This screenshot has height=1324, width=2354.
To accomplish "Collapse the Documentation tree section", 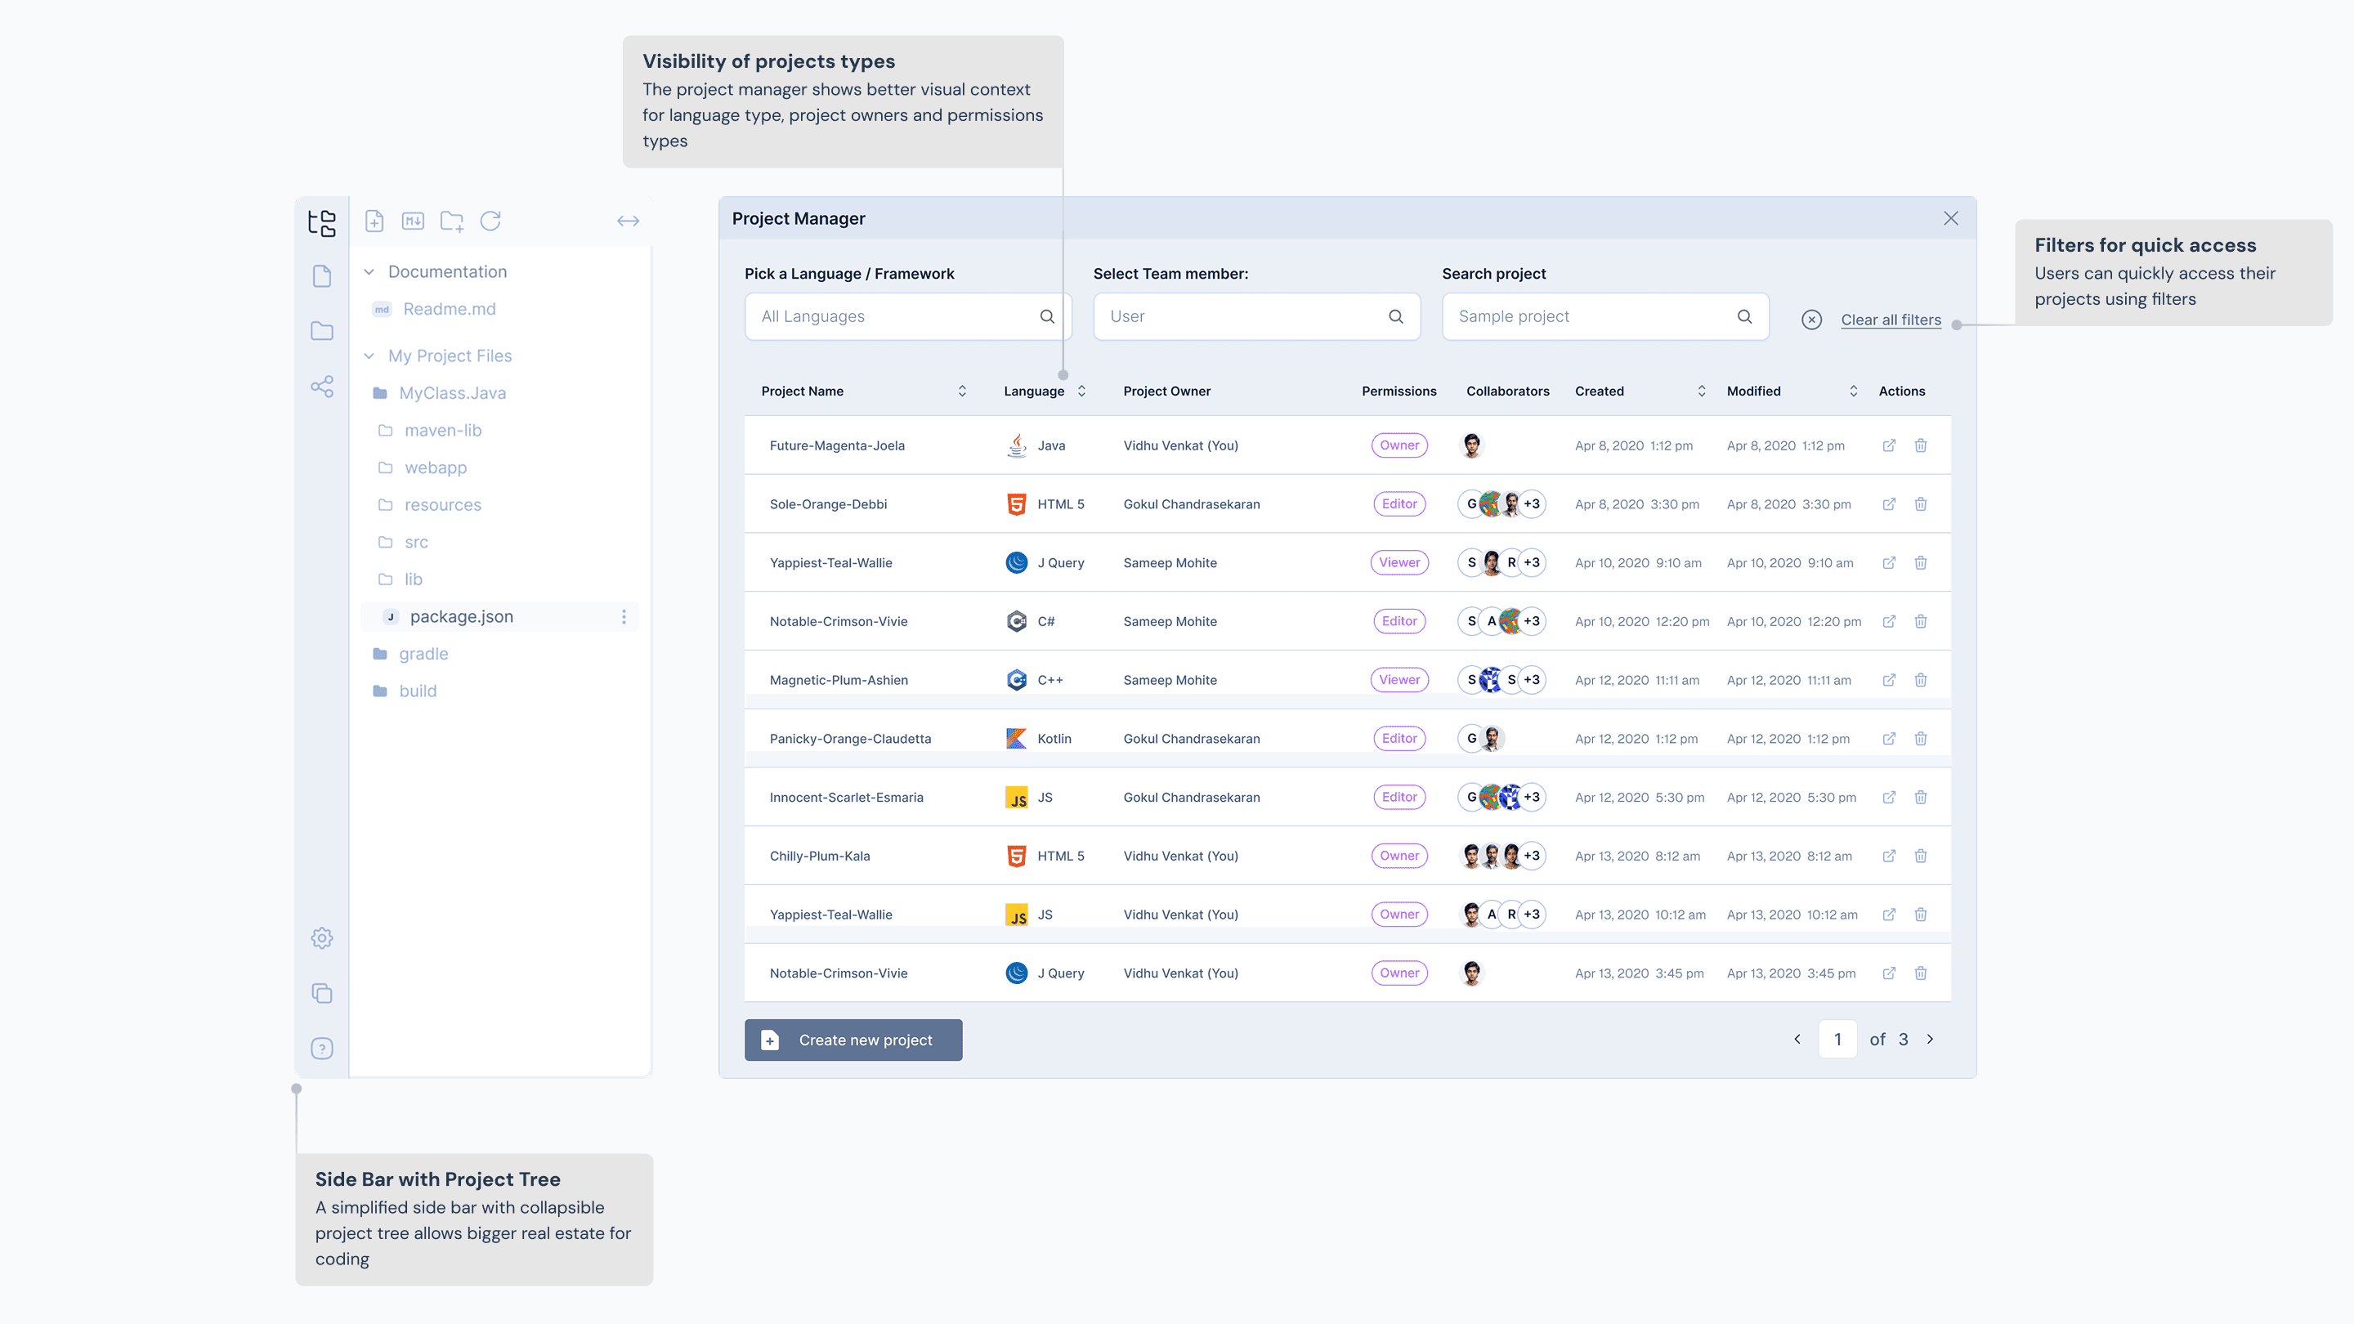I will pyautogui.click(x=369, y=272).
